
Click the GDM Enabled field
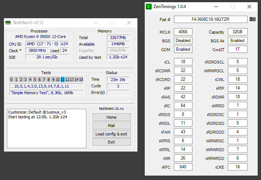pos(183,49)
